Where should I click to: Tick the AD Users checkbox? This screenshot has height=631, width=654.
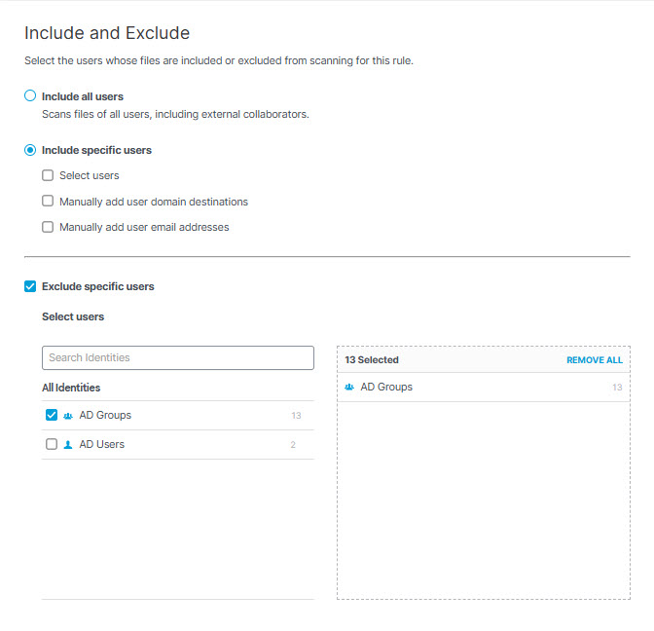tap(52, 444)
